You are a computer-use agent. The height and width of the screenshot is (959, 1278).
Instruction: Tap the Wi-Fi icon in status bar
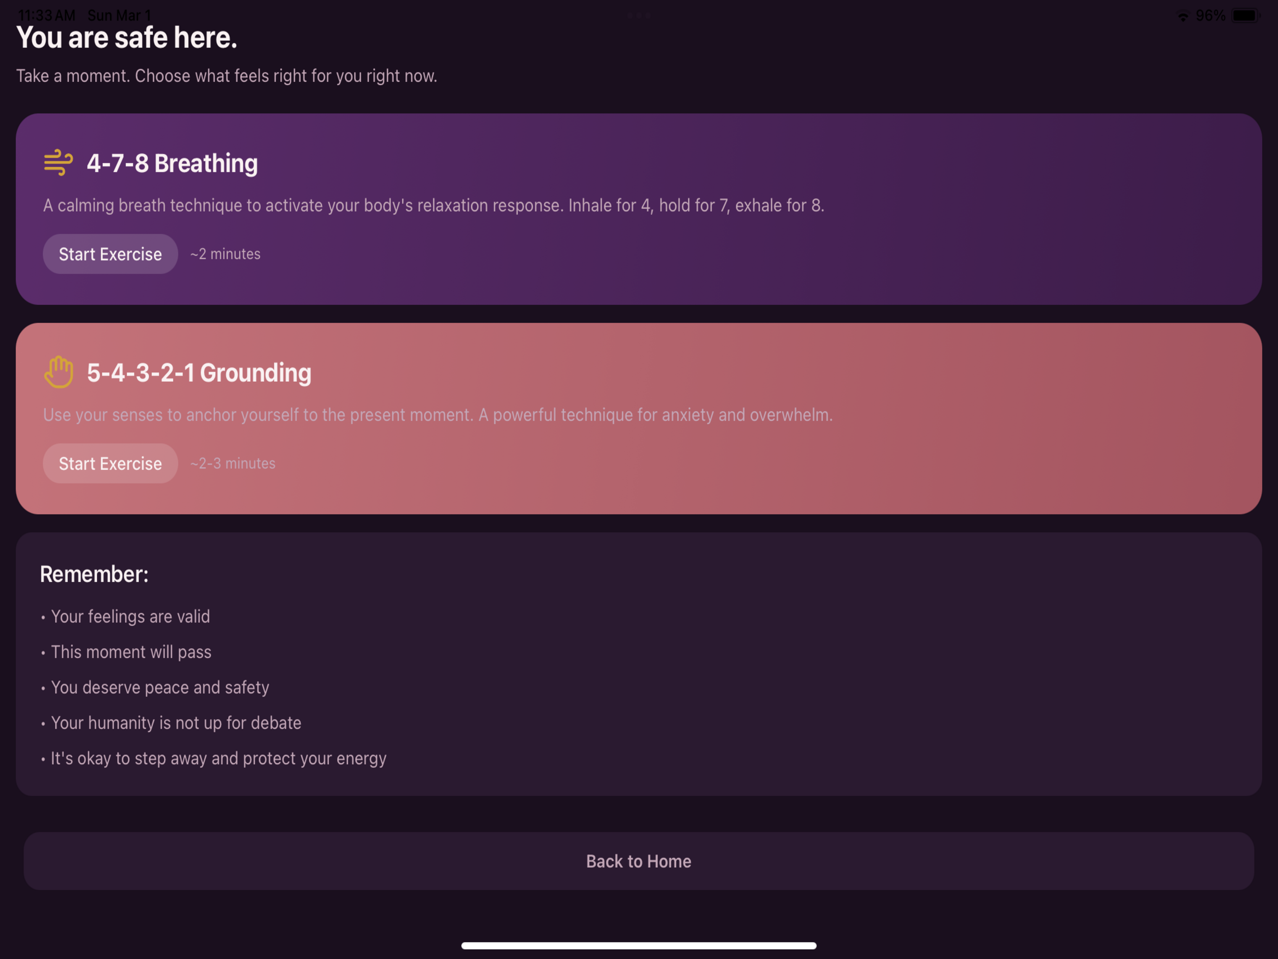1183,16
